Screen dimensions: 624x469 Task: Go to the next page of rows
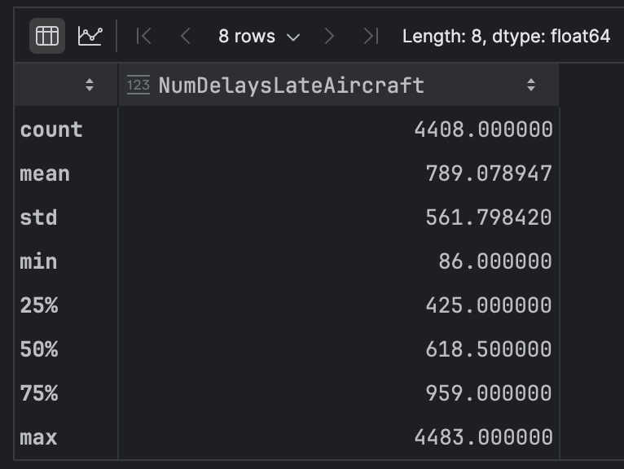(329, 36)
